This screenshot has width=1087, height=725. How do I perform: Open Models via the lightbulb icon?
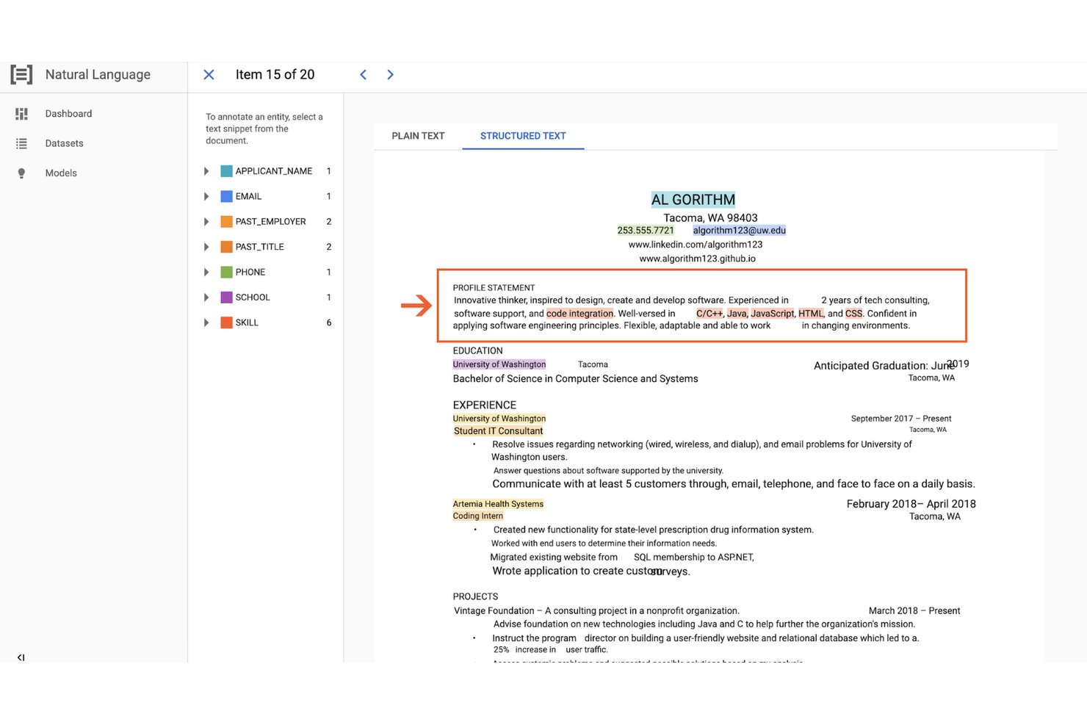coord(21,173)
